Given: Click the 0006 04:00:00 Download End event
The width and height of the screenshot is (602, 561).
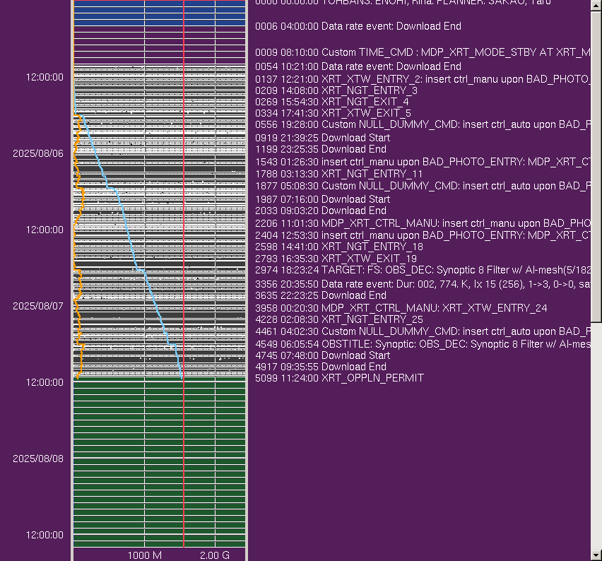Looking at the screenshot, I should (x=358, y=26).
